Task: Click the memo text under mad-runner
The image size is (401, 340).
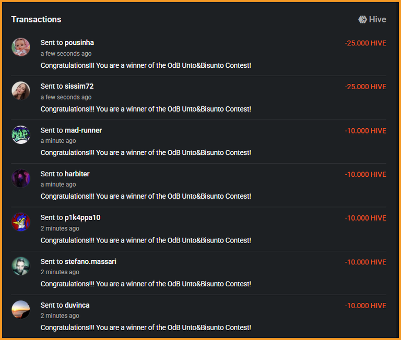Action: click(146, 153)
